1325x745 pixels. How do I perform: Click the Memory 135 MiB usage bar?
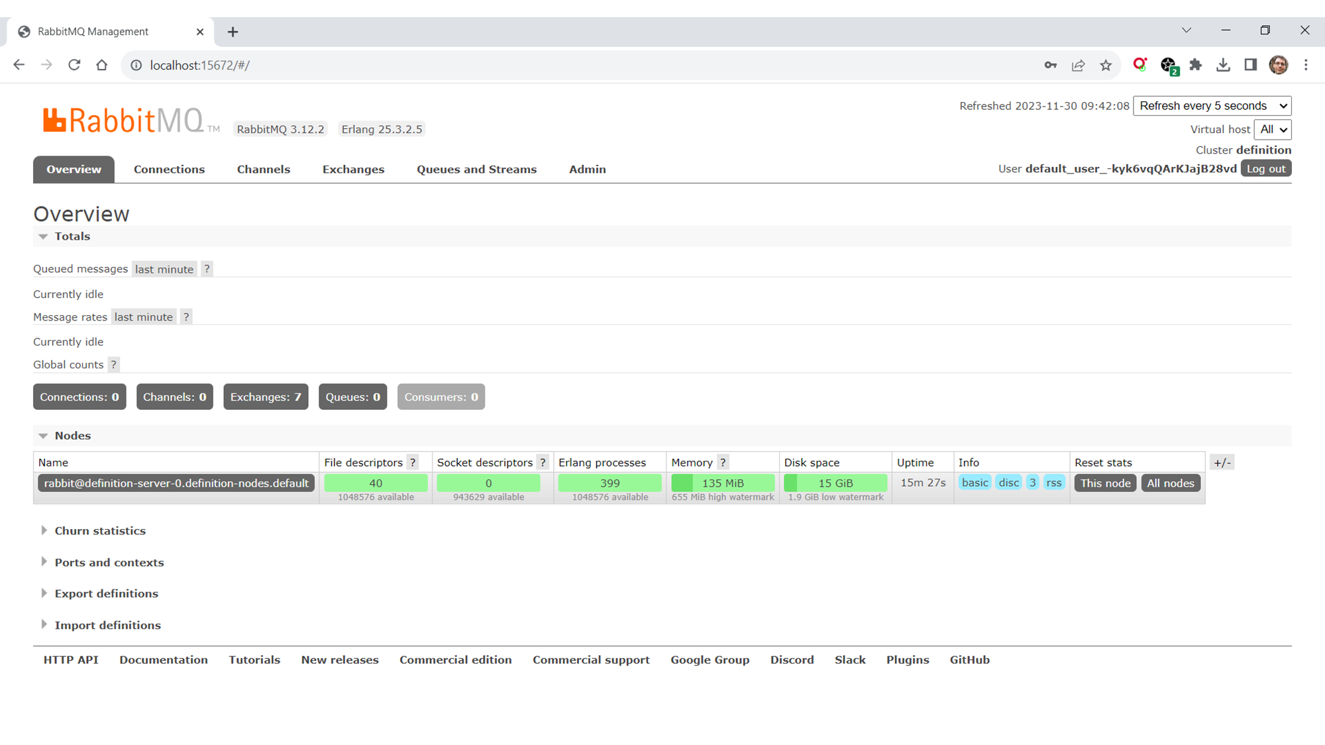coord(723,483)
